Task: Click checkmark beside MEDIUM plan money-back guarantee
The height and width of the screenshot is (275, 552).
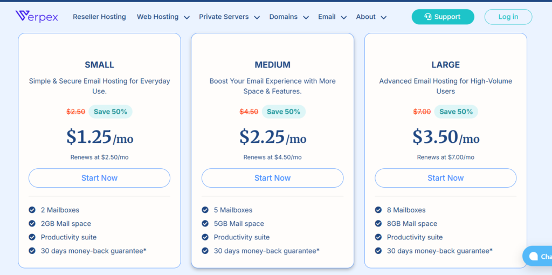Action: click(x=205, y=251)
